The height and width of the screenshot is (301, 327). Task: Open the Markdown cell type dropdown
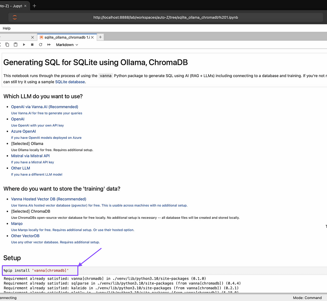coord(67,44)
